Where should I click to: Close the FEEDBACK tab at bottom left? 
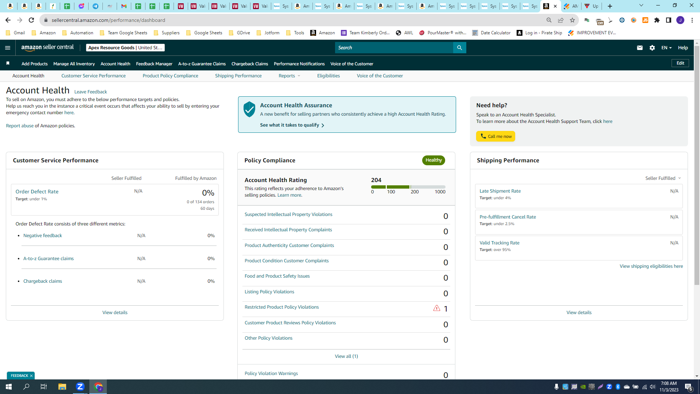[31, 376]
